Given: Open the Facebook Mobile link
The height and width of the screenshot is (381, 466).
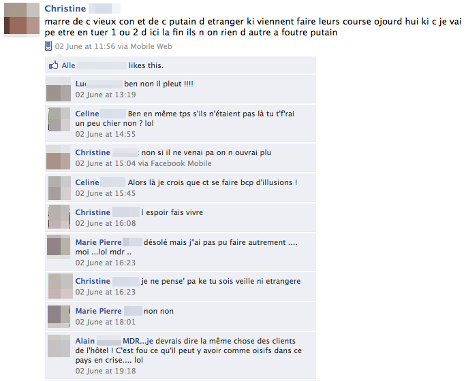Looking at the screenshot, I should [x=181, y=163].
